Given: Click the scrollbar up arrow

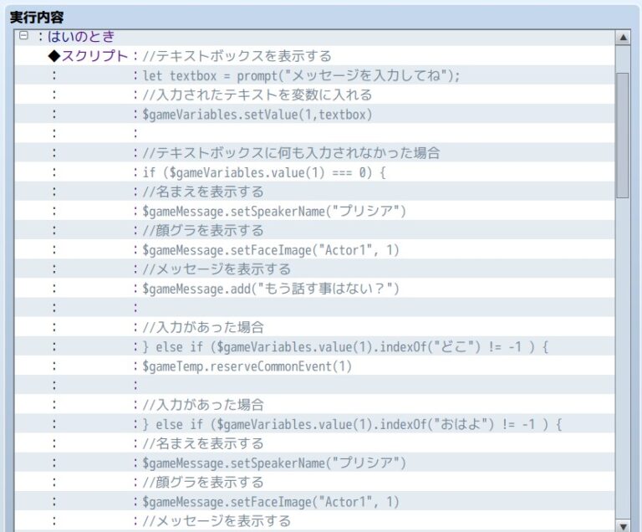Looking at the screenshot, I should [x=622, y=38].
